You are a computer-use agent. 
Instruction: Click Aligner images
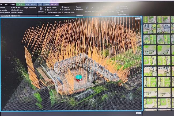52,7
